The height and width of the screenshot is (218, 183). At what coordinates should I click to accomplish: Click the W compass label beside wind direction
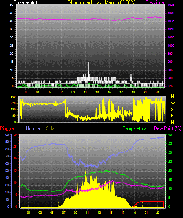pyautogui.click(x=173, y=103)
